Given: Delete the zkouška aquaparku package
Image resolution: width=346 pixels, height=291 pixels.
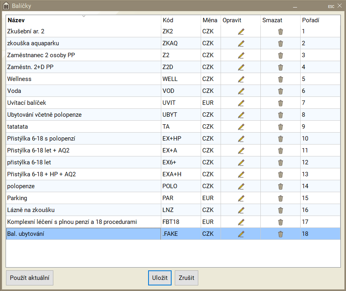Looking at the screenshot, I should (280, 43).
